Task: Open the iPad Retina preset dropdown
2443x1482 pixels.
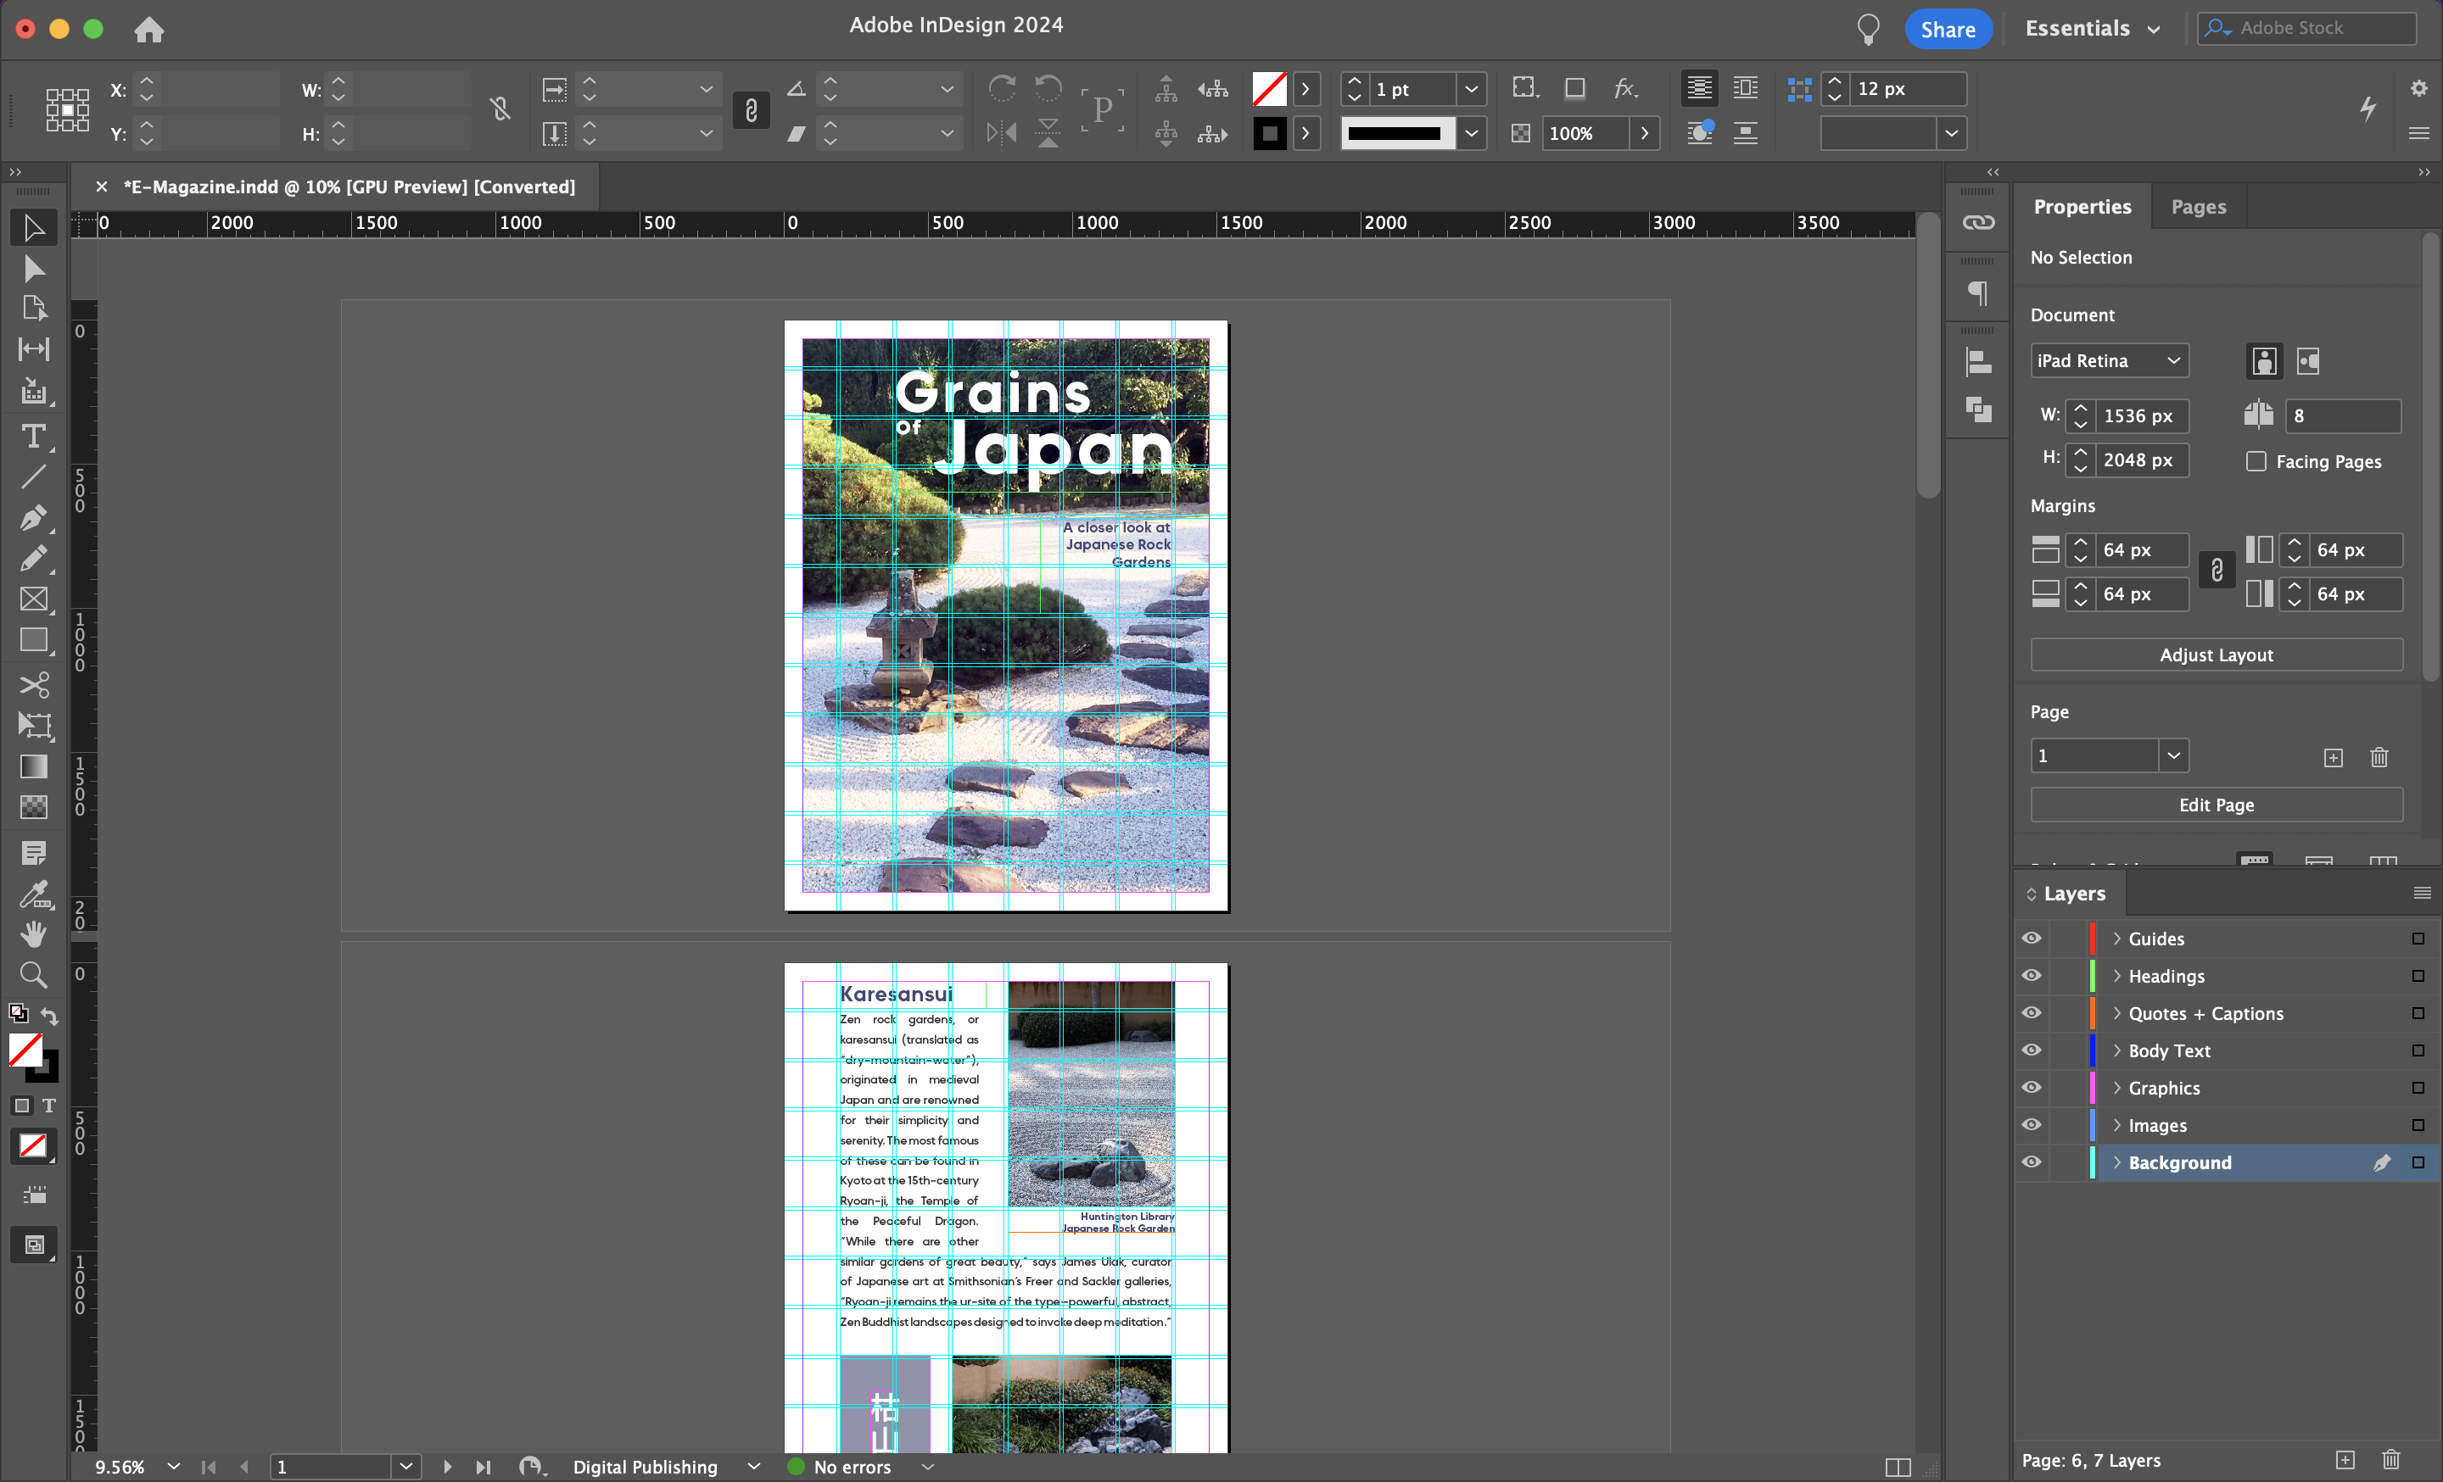Action: pos(2109,360)
